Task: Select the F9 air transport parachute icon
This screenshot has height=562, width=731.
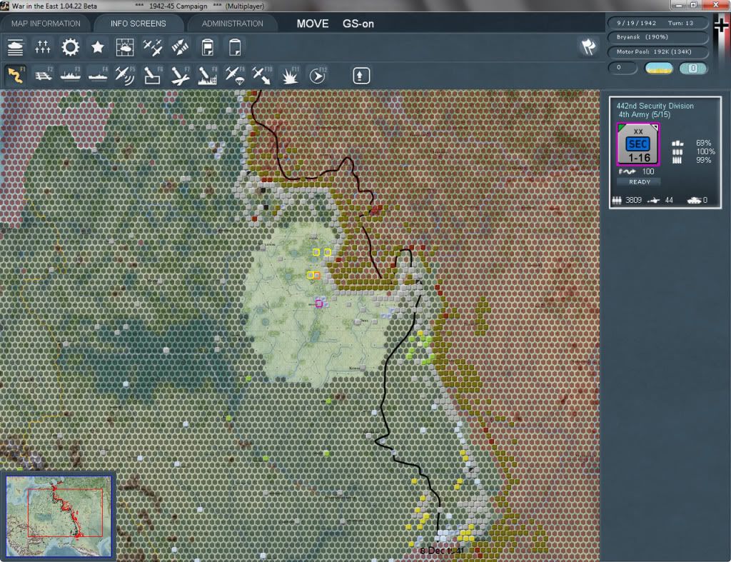Action: point(235,76)
